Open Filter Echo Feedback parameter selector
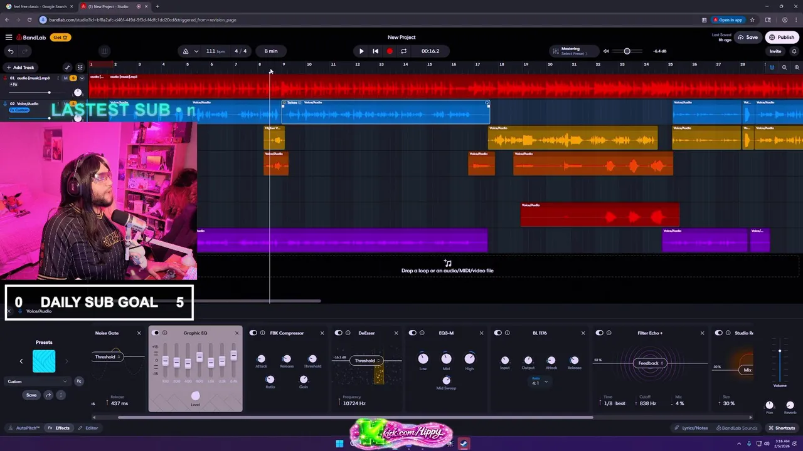The image size is (803, 451). [x=651, y=363]
